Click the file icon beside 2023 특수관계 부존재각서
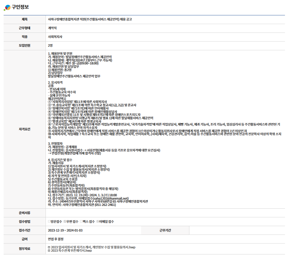 [x=49, y=250]
